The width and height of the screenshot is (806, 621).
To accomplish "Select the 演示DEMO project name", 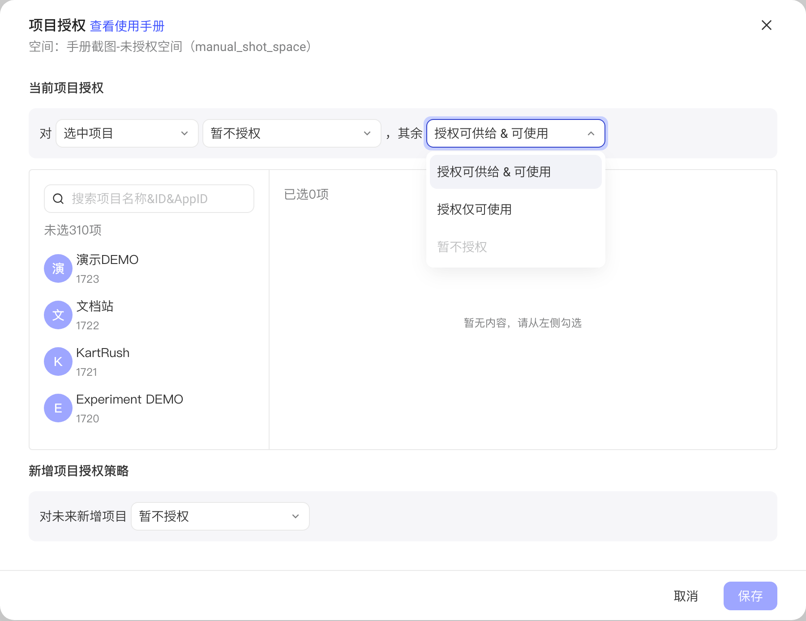I will pos(107,259).
